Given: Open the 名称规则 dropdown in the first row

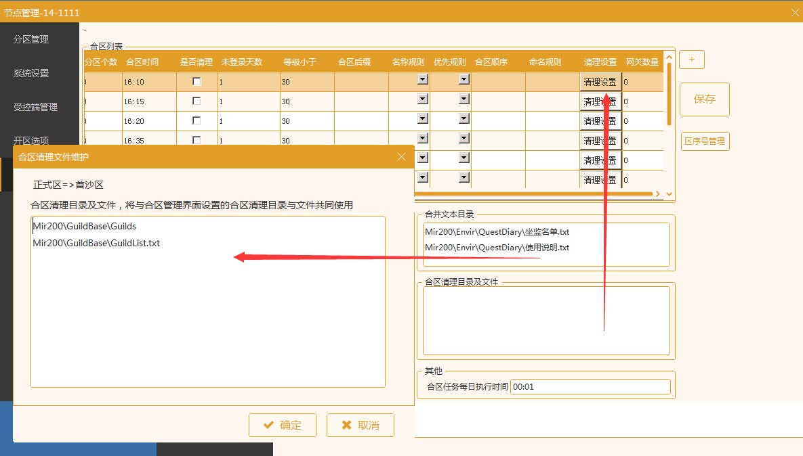Looking at the screenshot, I should tap(422, 79).
